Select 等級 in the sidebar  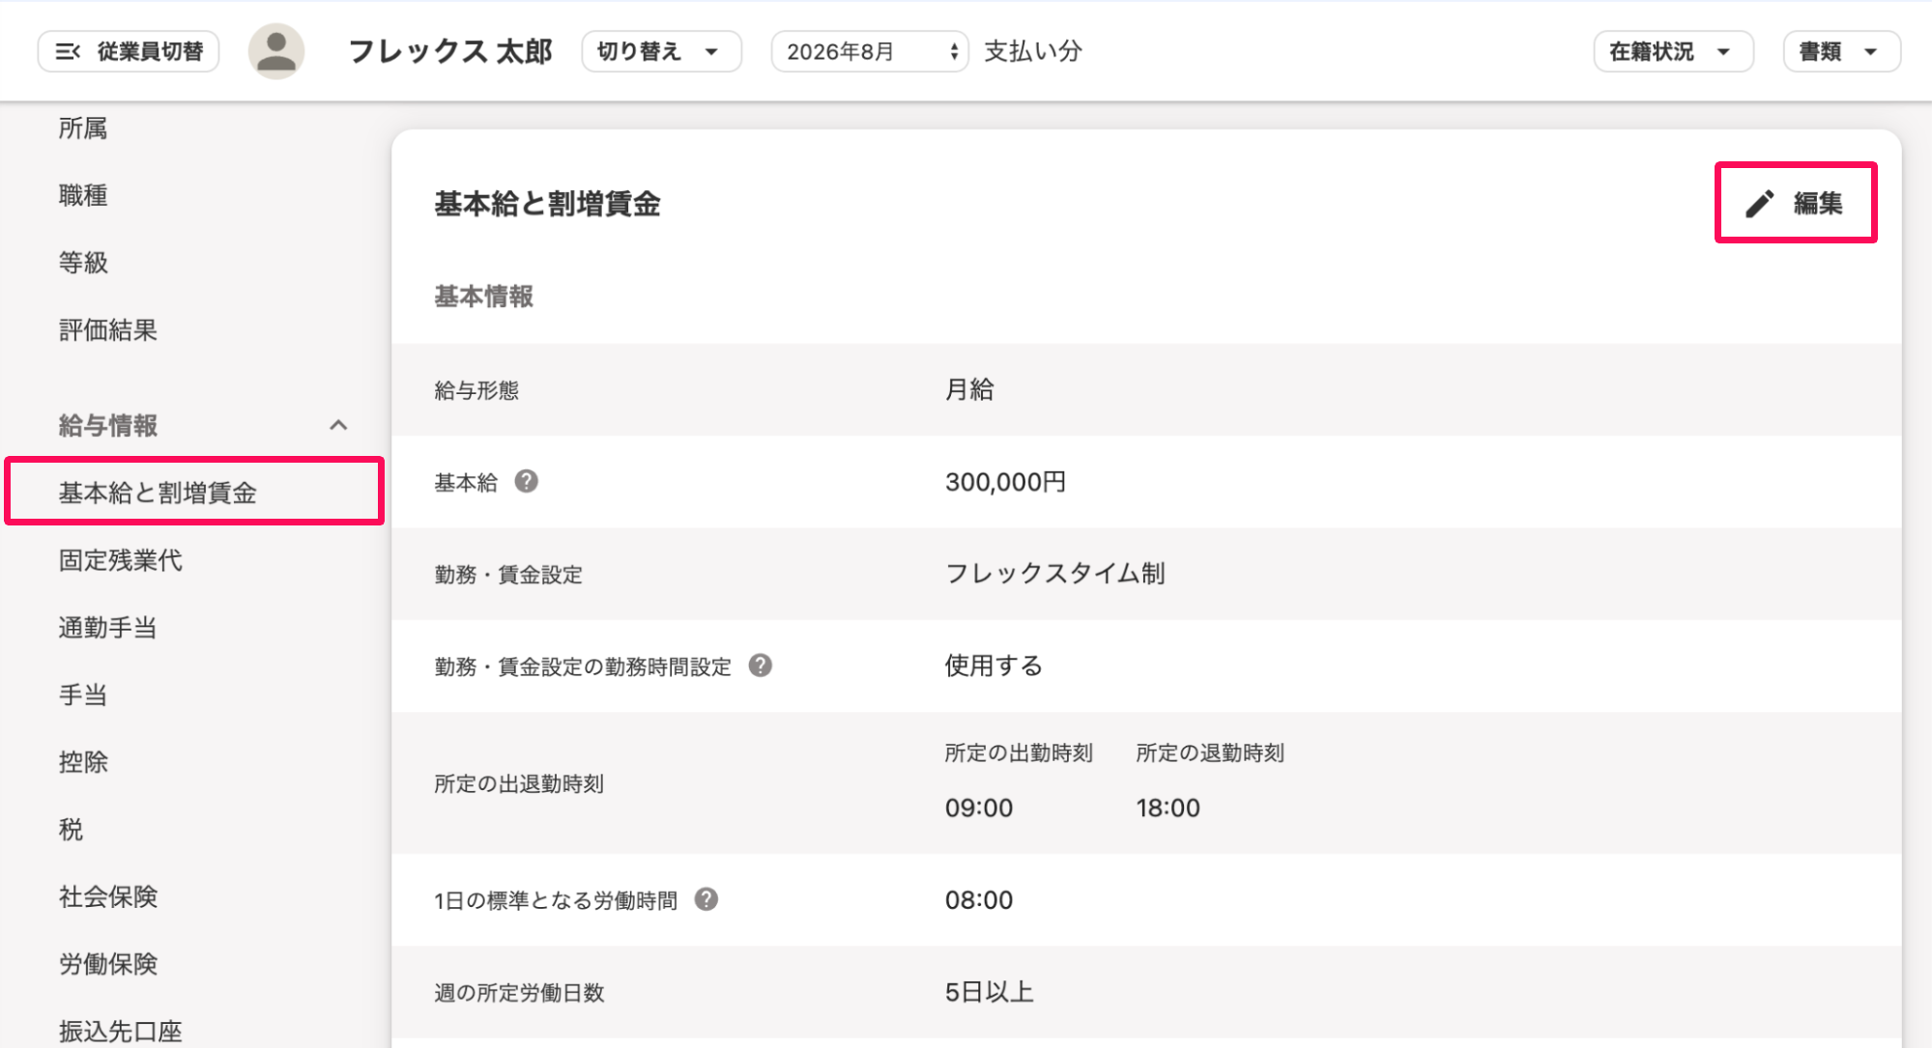[83, 263]
